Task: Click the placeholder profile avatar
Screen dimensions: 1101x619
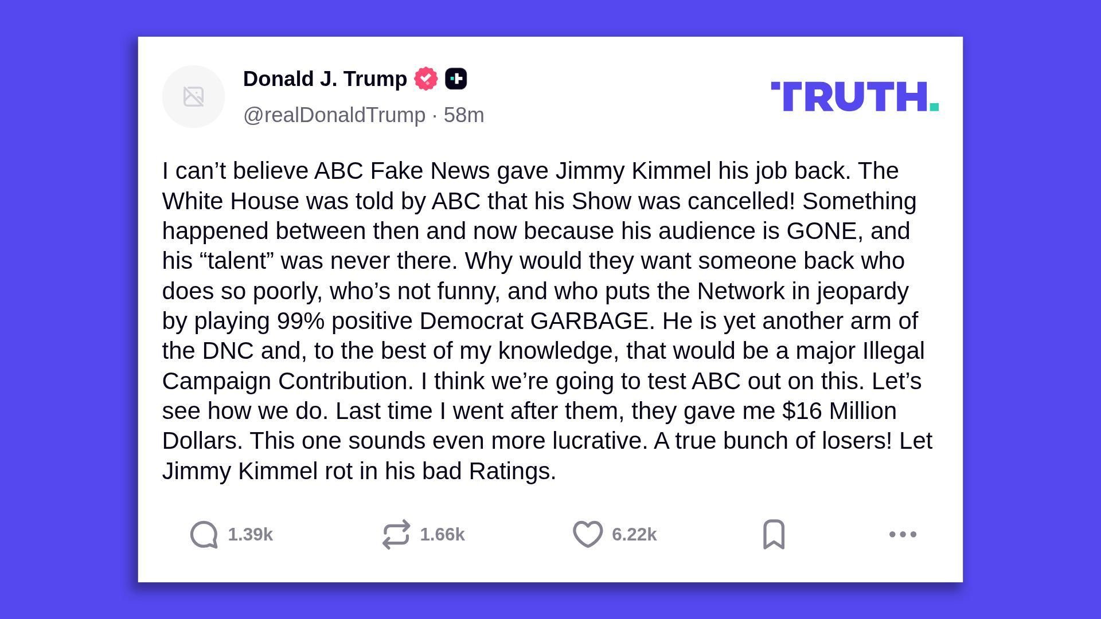Action: click(194, 96)
